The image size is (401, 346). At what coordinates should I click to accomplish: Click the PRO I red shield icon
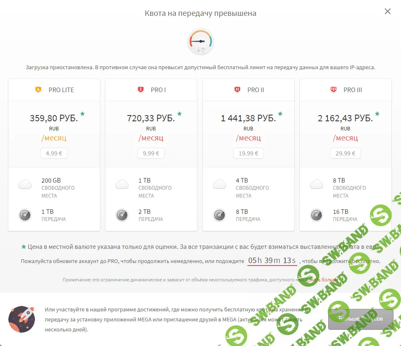tap(141, 90)
